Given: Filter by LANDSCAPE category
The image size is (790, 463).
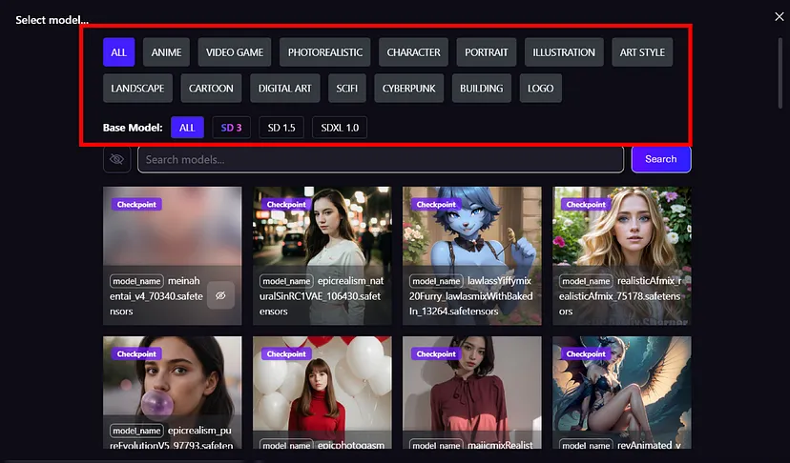Looking at the screenshot, I should (137, 89).
